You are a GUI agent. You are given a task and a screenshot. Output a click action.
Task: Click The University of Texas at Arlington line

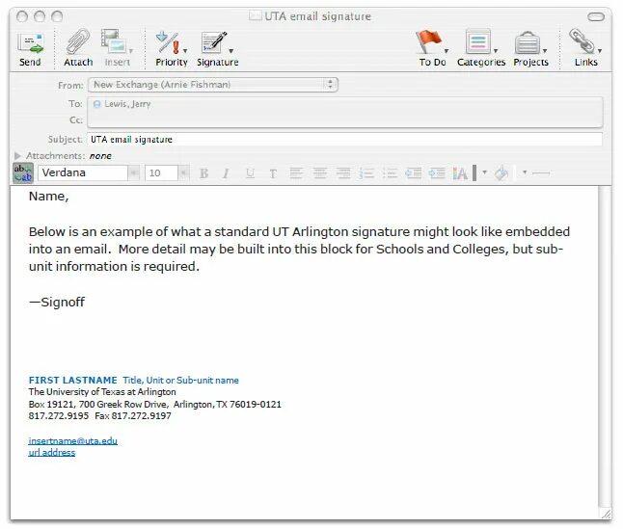pos(102,392)
